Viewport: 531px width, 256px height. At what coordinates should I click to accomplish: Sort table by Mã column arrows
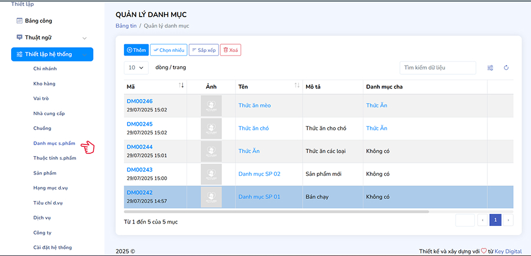(x=181, y=86)
